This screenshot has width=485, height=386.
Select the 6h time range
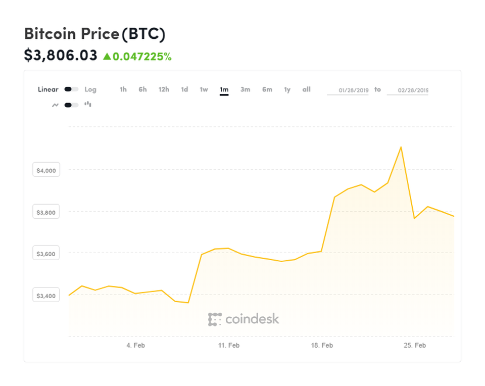(143, 89)
